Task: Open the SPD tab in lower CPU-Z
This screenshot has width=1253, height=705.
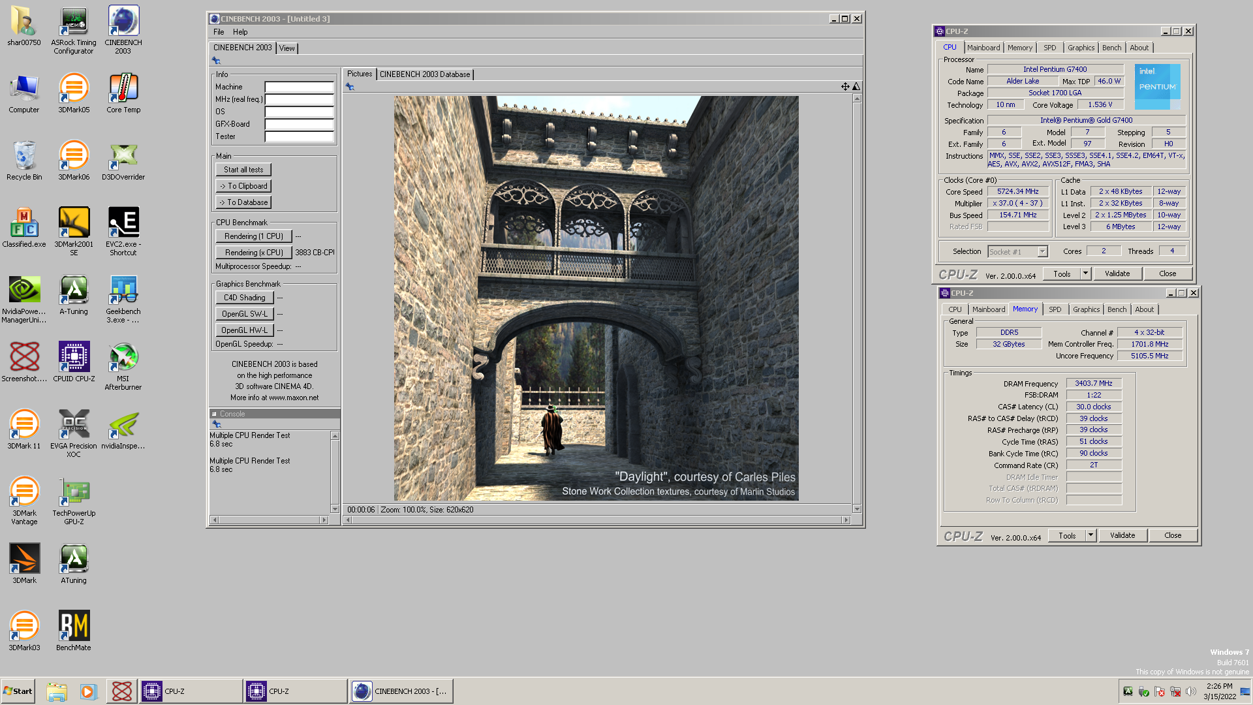Action: [x=1055, y=309]
